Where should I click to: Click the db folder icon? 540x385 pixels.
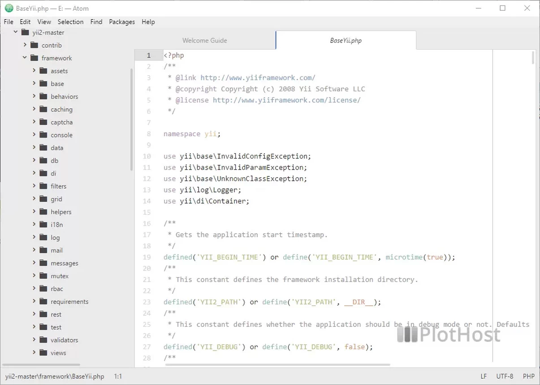(x=43, y=160)
